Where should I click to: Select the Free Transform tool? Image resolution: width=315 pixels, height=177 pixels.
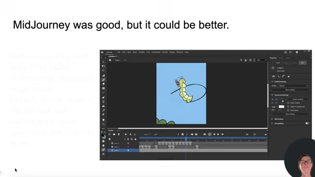103,66
